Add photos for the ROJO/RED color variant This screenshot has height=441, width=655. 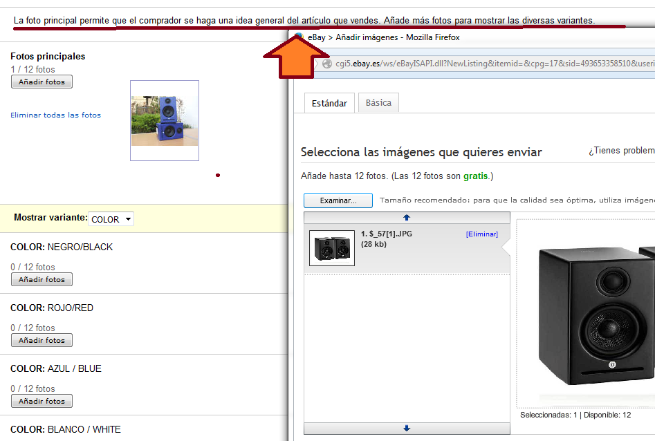point(41,341)
